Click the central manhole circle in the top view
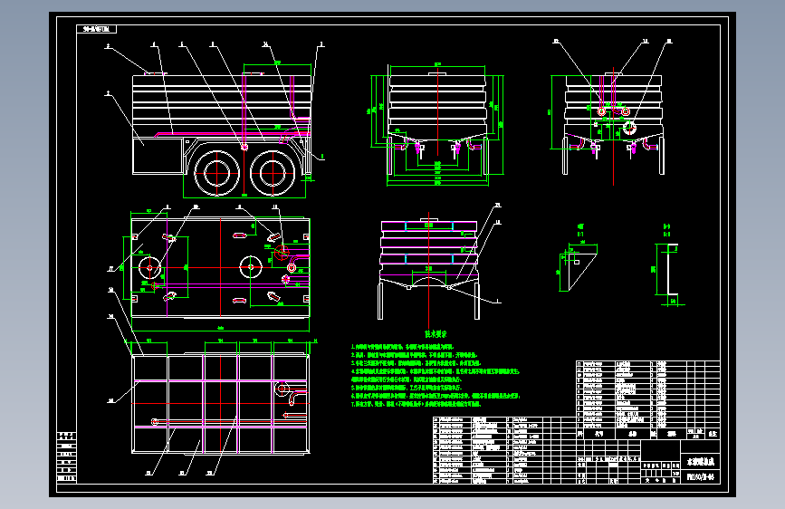Image resolution: width=785 pixels, height=509 pixels. [x=251, y=267]
